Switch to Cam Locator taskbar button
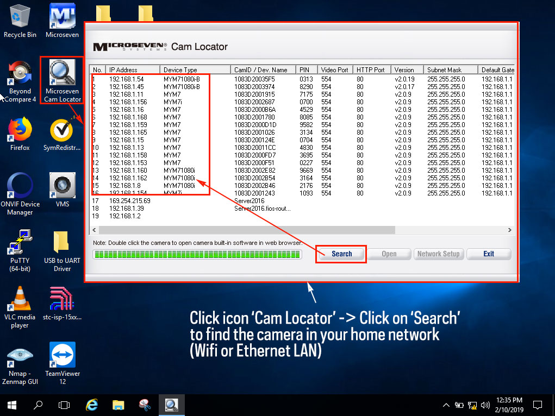Image resolution: width=555 pixels, height=416 pixels. (x=171, y=405)
